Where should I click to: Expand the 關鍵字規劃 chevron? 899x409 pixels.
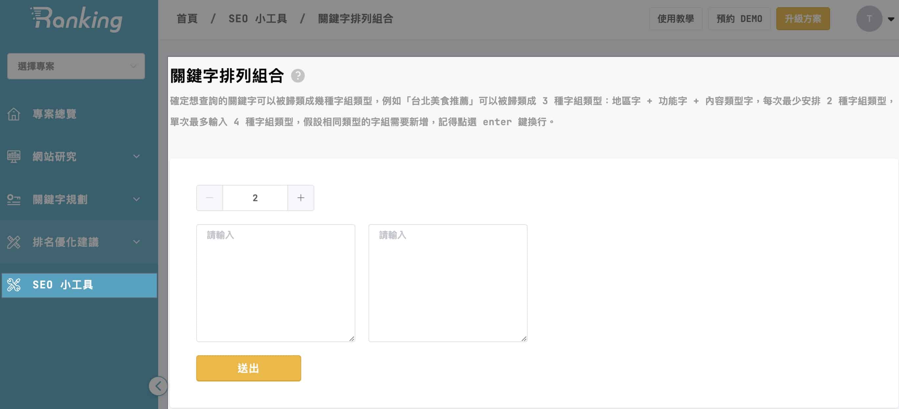pos(136,200)
